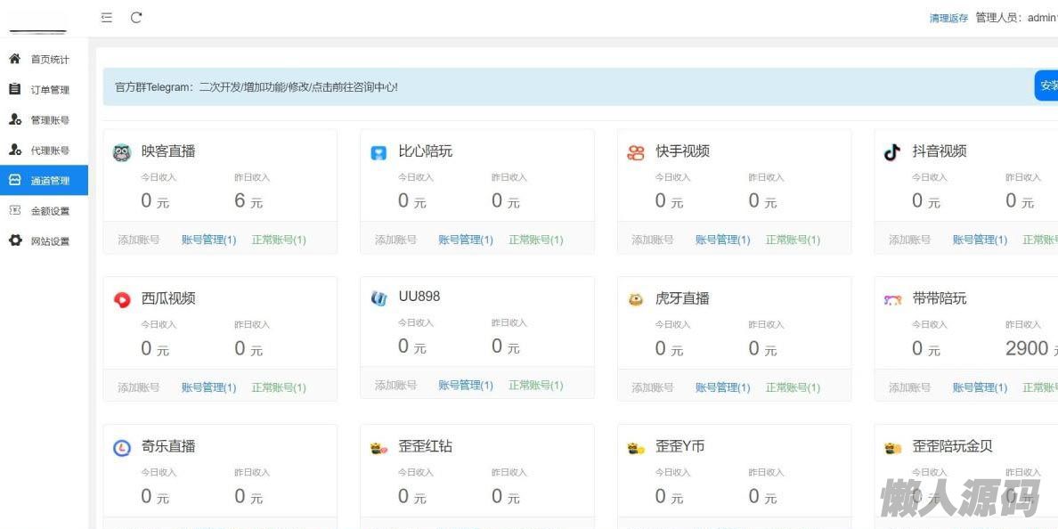Screen dimensions: 1058x529
Task: Open 账号管理(1) under 比心陪玩
Action: [466, 240]
